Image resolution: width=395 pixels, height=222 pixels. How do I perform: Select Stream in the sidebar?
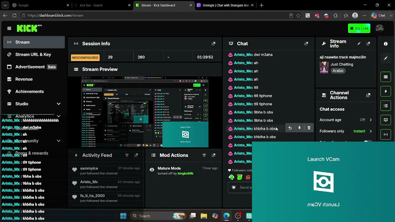point(34,42)
